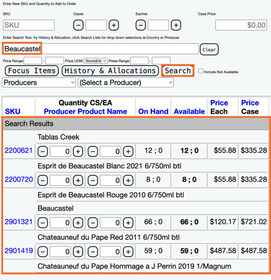
Task: Expand the Select a Producer dropdown
Action: [126, 83]
